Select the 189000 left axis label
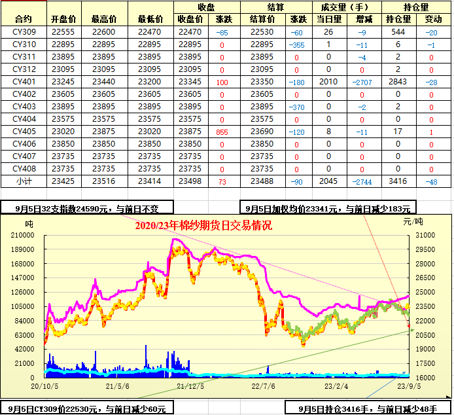This screenshot has width=454, height=415. tap(24, 249)
